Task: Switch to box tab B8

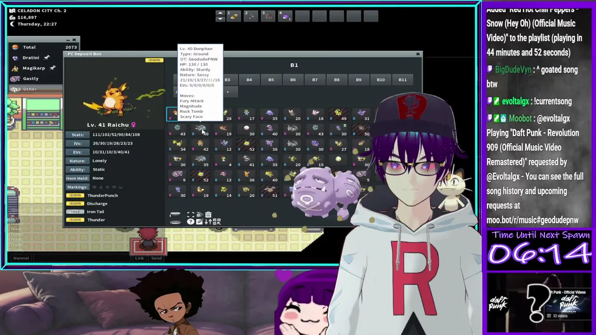Action: click(337, 80)
